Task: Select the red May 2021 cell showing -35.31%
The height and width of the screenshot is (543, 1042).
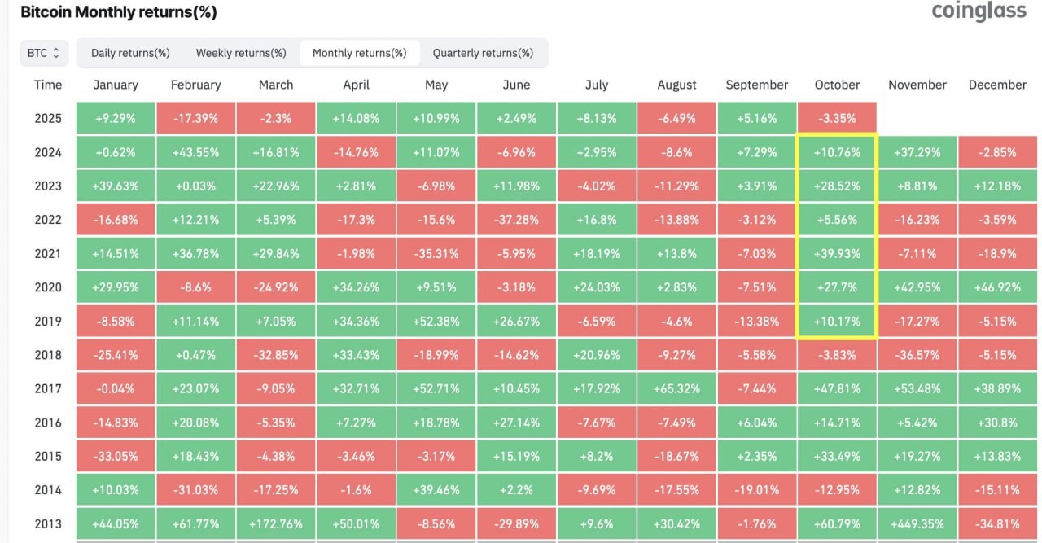Action: (436, 253)
